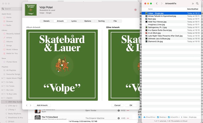The image size is (203, 123).
Task: Select the large Album Artwork image
Action: point(62,65)
